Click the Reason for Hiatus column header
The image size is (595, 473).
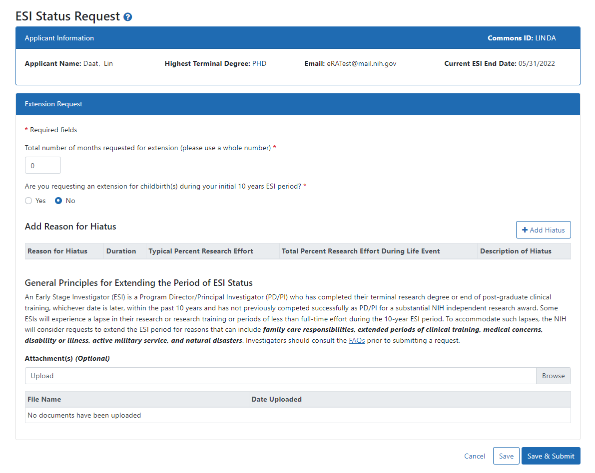point(64,251)
